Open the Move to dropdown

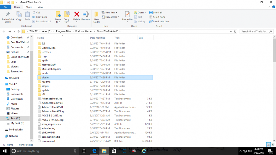tap(58, 21)
